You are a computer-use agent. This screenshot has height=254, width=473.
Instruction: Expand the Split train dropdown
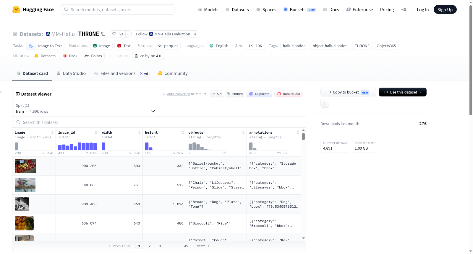pyautogui.click(x=85, y=108)
